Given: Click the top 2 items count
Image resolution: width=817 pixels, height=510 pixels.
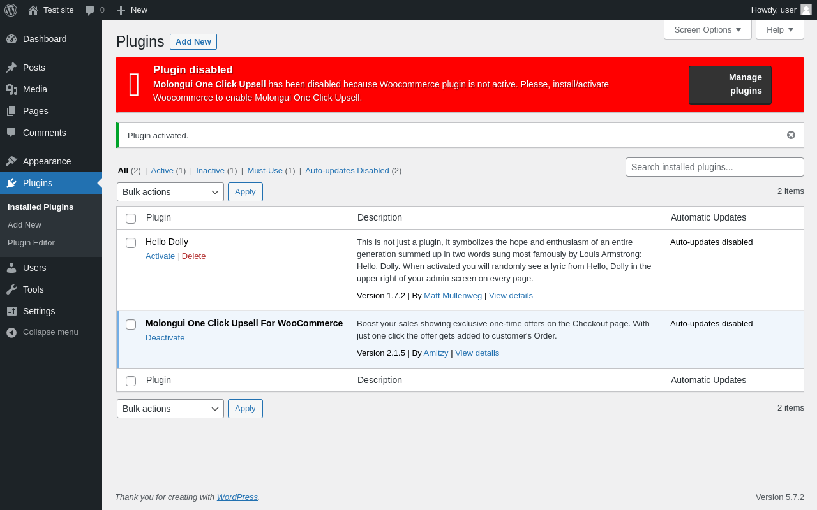Looking at the screenshot, I should click(x=791, y=191).
